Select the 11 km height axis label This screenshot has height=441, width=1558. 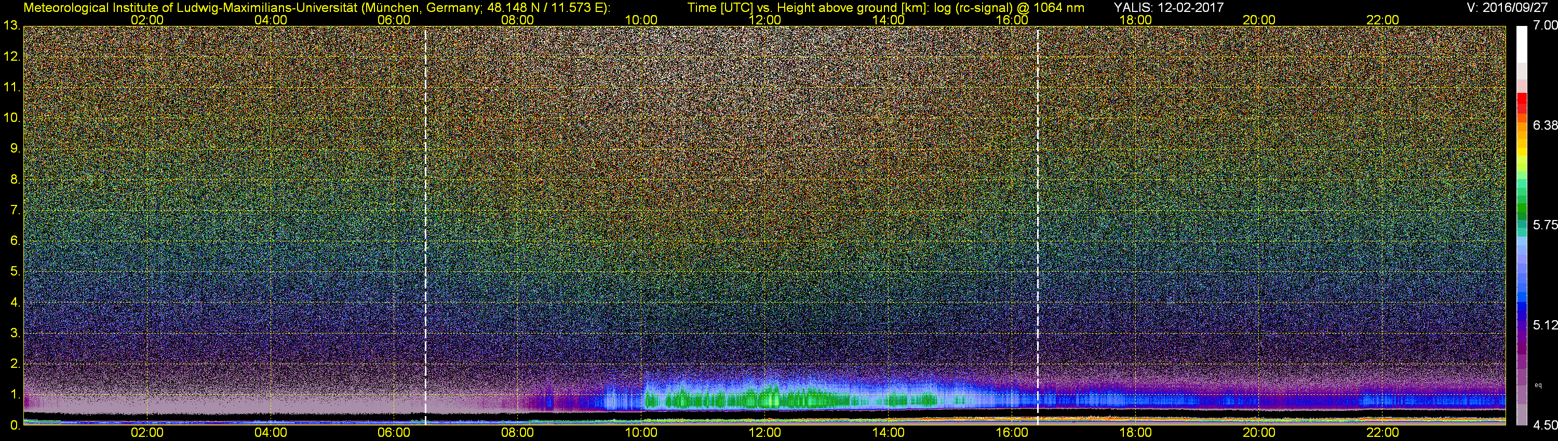(11, 88)
